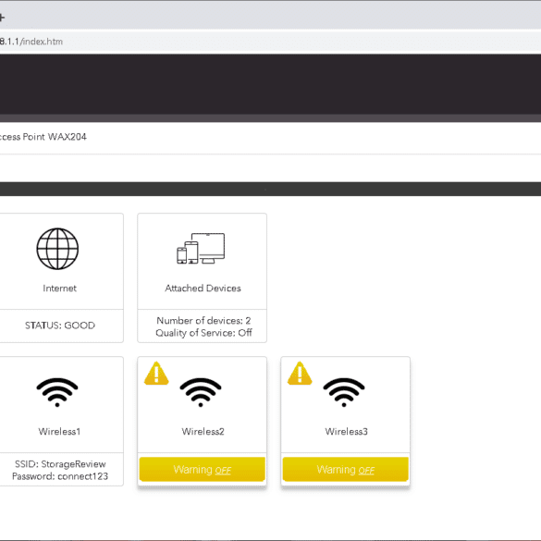Screen dimensions: 541x541
Task: Click the warning triangle on Wireless2
Action: coord(156,373)
